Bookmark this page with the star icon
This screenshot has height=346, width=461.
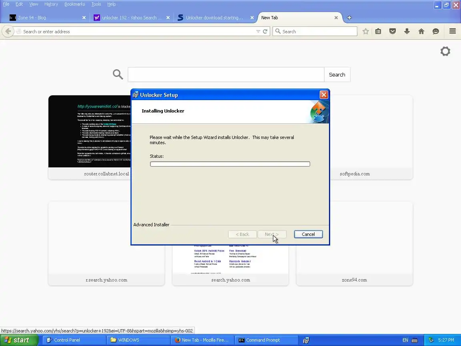(x=365, y=32)
